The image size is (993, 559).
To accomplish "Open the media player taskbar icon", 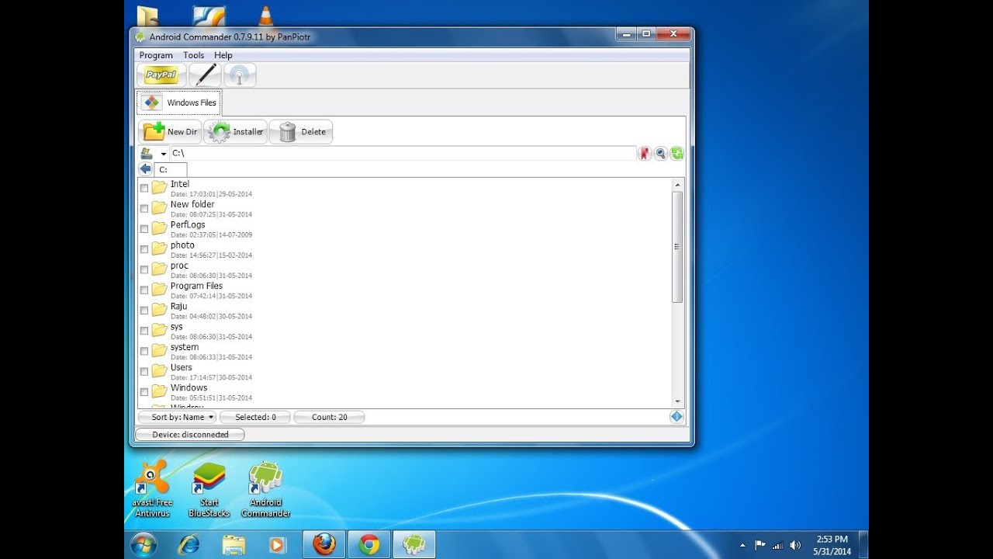I will [x=278, y=545].
